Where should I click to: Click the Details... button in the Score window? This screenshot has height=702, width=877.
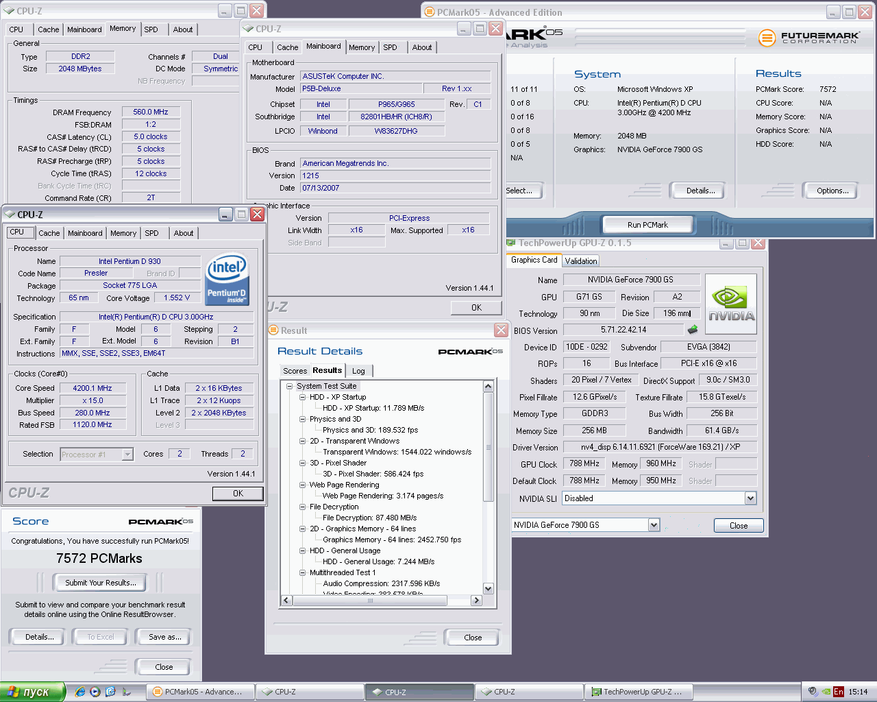pyautogui.click(x=40, y=637)
